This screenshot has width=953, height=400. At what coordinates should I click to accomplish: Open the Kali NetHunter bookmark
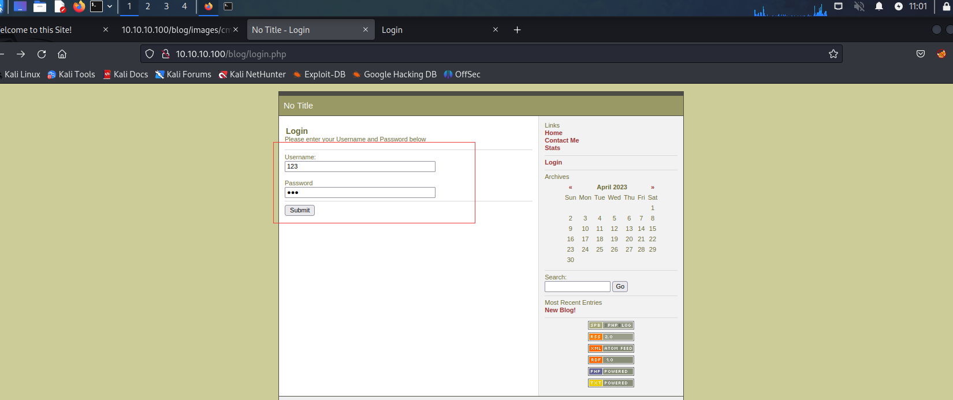252,74
